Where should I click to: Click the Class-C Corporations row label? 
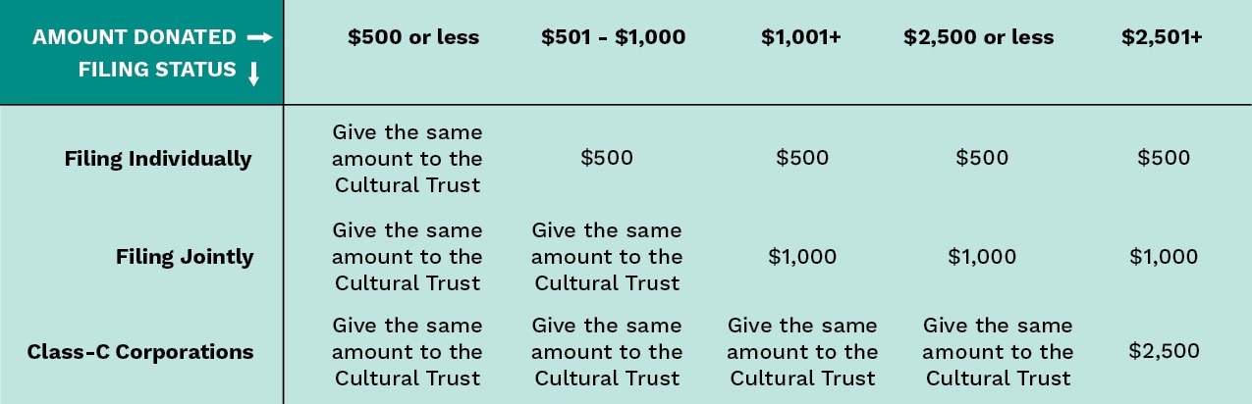click(x=140, y=352)
